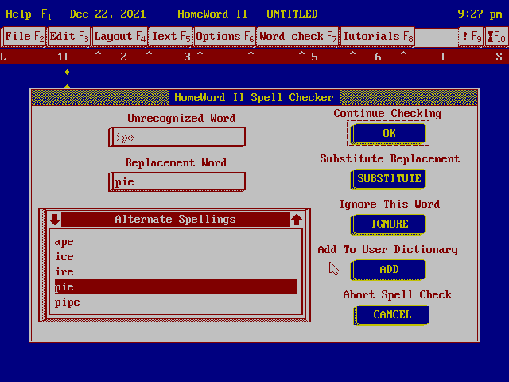
Task: Click the exclamation mark F9 icon
Action: 471,37
